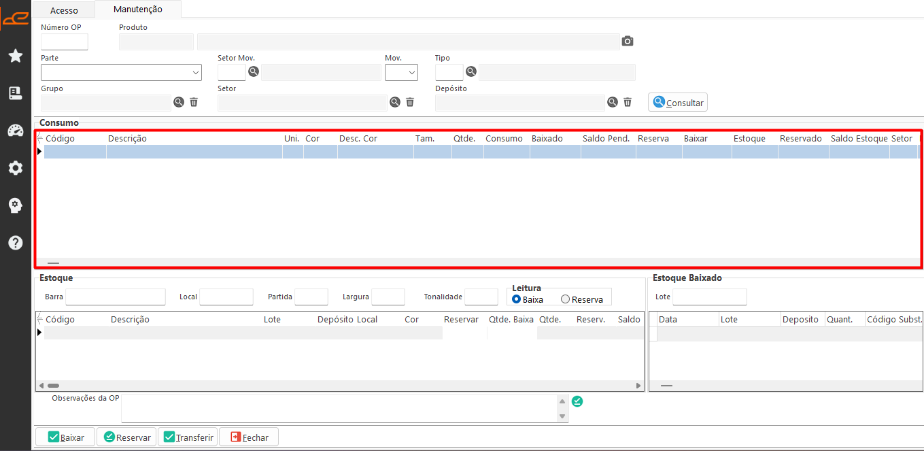Clear the Setor field with trash icon

point(410,102)
